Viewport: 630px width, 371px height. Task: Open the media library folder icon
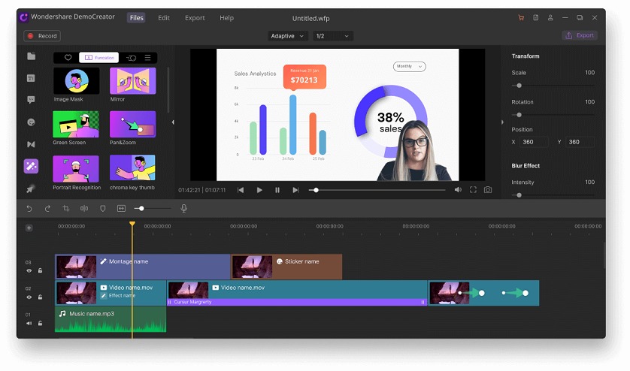pyautogui.click(x=31, y=56)
